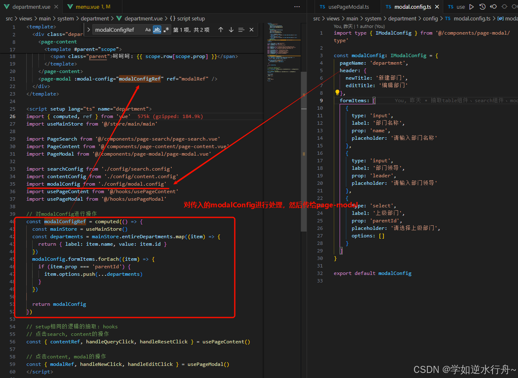The image size is (518, 378).
Task: Click the Run play icon in right editor
Action: [471, 7]
